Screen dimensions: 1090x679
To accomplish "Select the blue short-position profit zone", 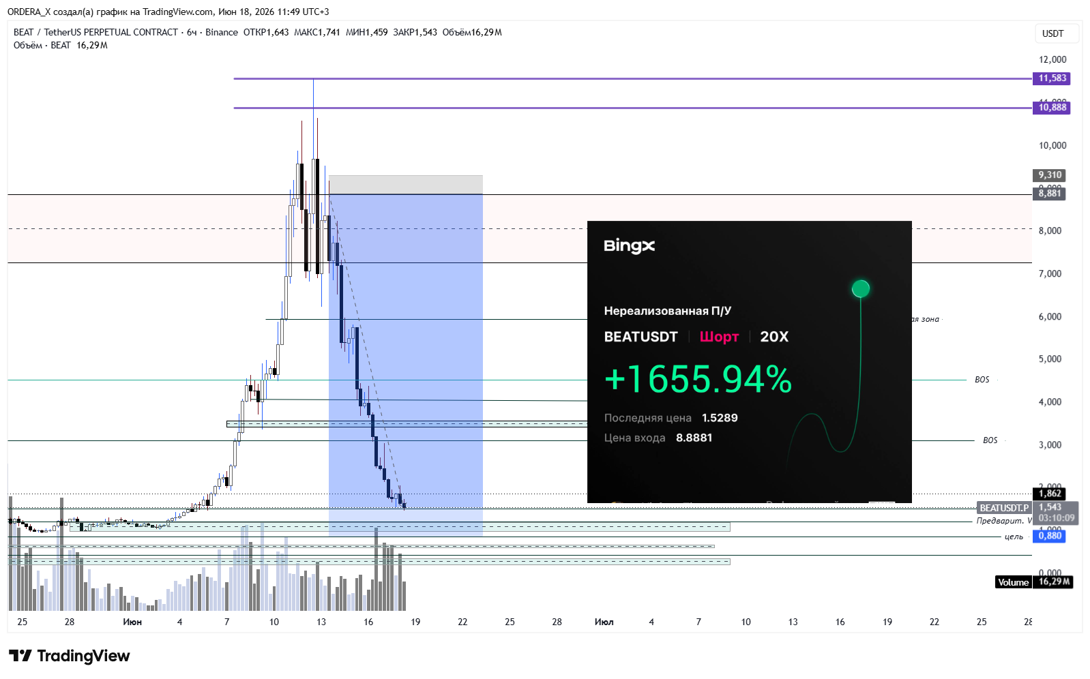I will point(406,365).
